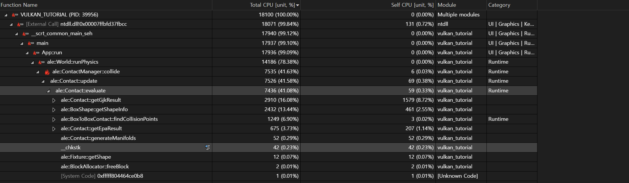Sort by the Category column header
629x183 pixels.
512,5
